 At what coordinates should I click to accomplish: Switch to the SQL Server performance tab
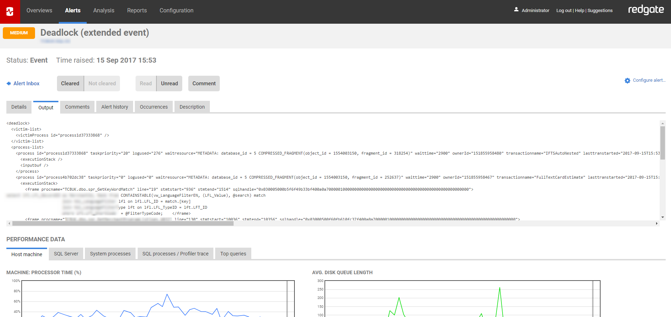click(66, 254)
